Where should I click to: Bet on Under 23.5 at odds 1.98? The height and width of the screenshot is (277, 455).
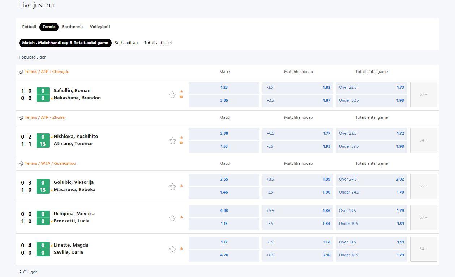[371, 146]
